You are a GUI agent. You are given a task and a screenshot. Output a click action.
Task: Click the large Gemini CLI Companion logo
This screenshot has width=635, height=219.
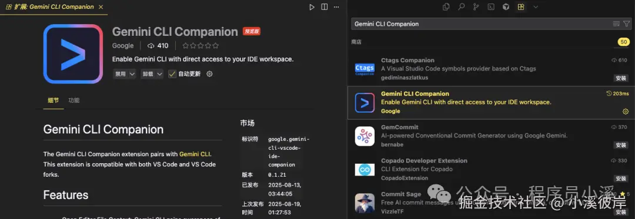click(x=73, y=54)
